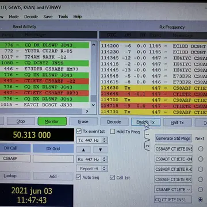The height and width of the screenshot is (207, 207).
Task: Toggle the Auto Seq checkbox
Action: [x=78, y=177]
